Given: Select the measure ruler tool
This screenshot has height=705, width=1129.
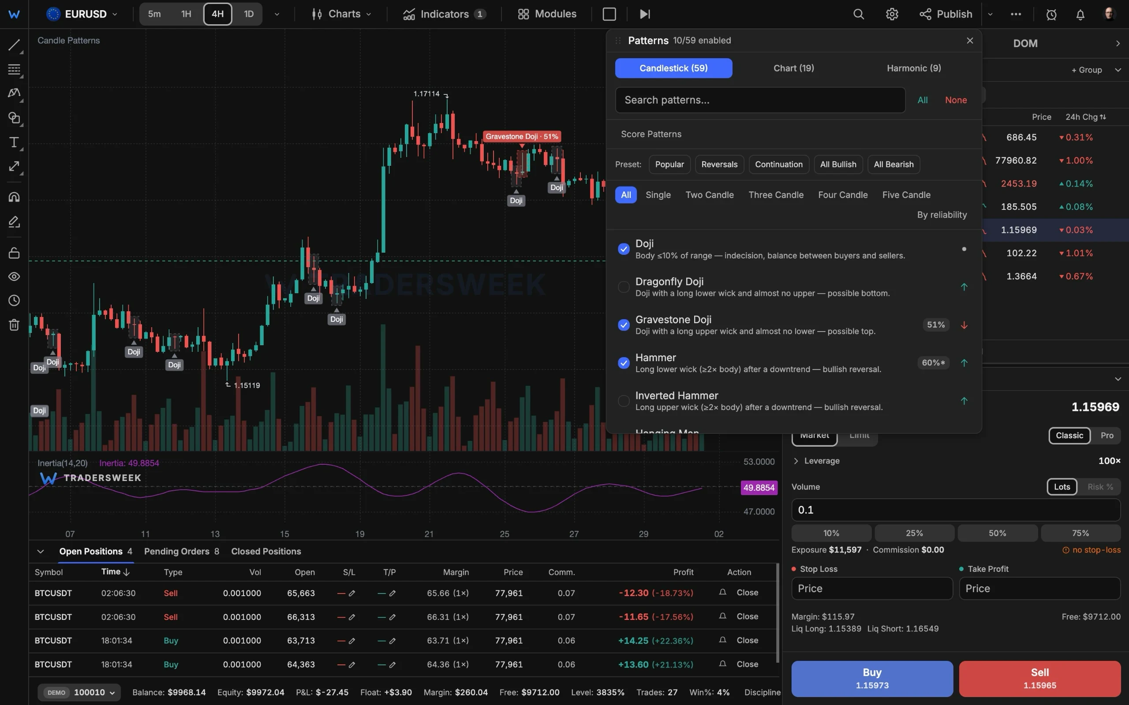Looking at the screenshot, I should click(14, 166).
